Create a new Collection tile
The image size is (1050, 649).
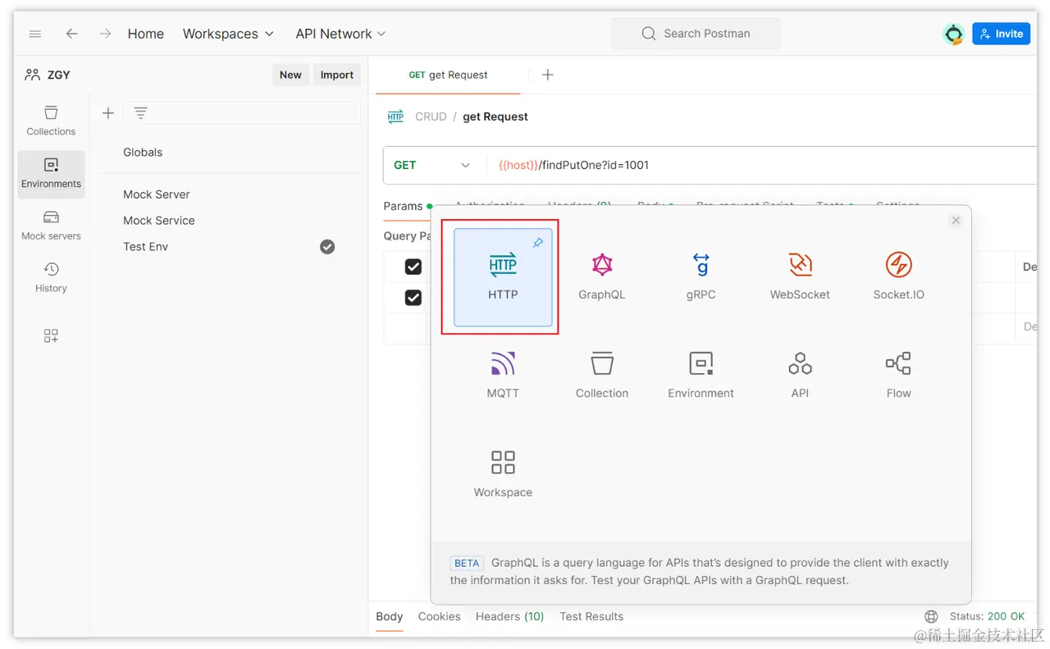point(602,376)
